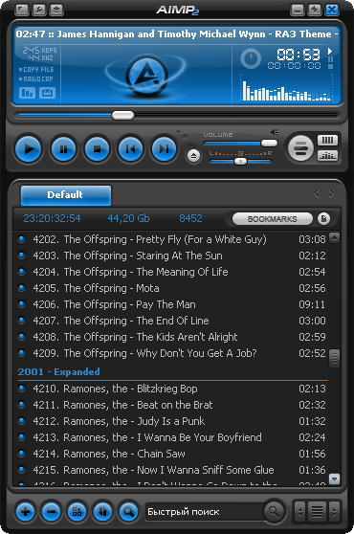Click the playlist scroll-down arrow
354x534 pixels.
pyautogui.click(x=335, y=479)
